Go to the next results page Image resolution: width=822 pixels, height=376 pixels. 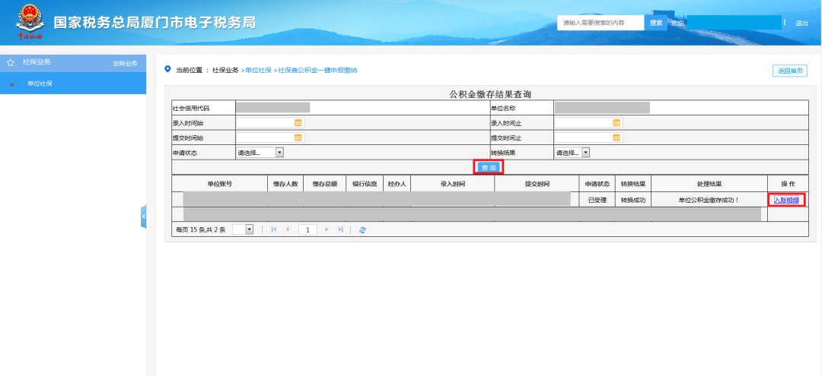pyautogui.click(x=327, y=229)
